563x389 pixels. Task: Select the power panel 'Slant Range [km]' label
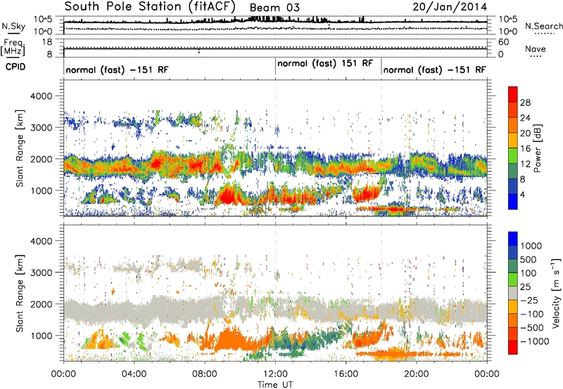click(x=20, y=148)
